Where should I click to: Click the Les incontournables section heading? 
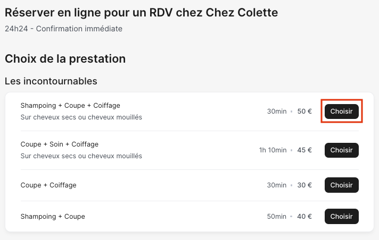(x=51, y=81)
